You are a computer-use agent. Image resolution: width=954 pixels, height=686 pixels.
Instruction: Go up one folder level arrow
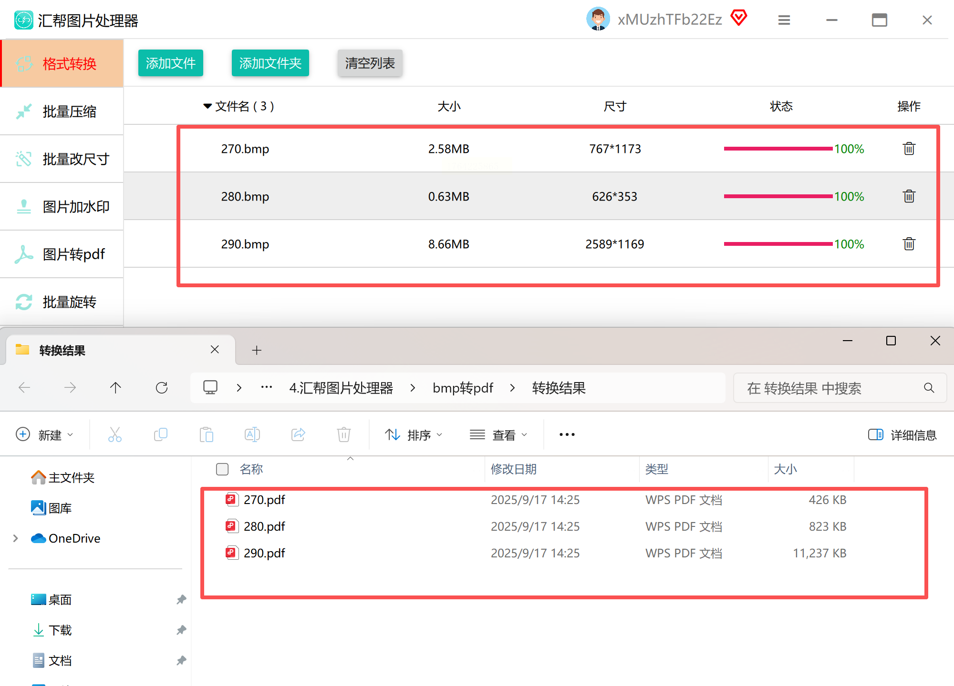[x=115, y=388]
